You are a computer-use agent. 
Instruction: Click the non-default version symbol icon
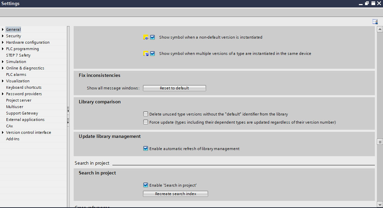(146, 37)
